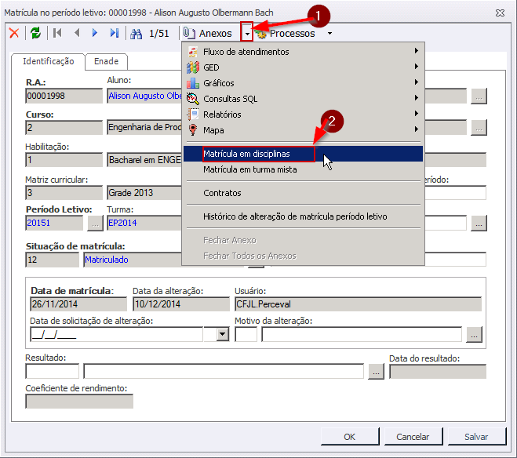Jump to last record icon
Image resolution: width=517 pixels, height=458 pixels.
pos(115,33)
